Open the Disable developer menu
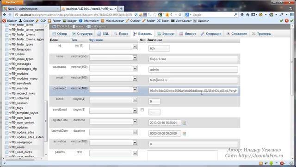 (10, 21)
